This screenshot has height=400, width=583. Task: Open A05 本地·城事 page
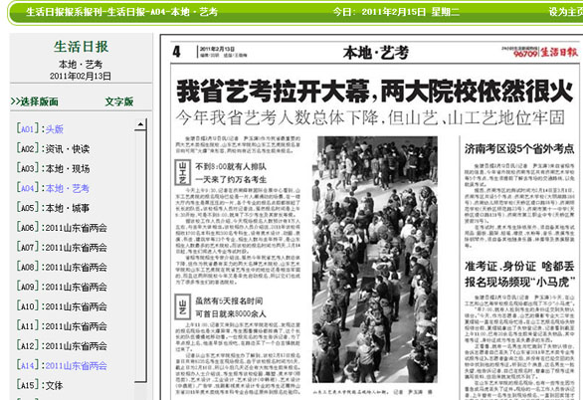point(53,207)
